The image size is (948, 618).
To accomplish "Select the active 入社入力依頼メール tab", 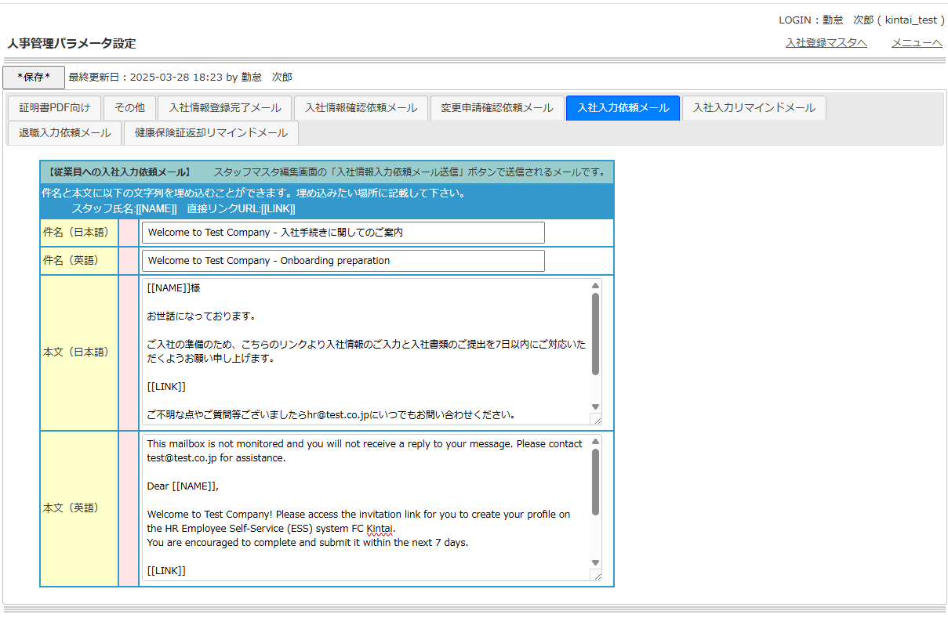I will click(x=623, y=108).
